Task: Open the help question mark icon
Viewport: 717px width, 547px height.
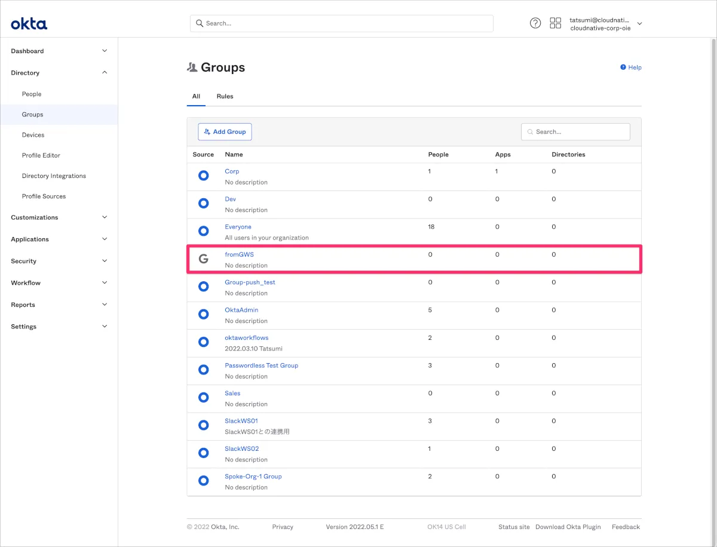Action: (535, 23)
